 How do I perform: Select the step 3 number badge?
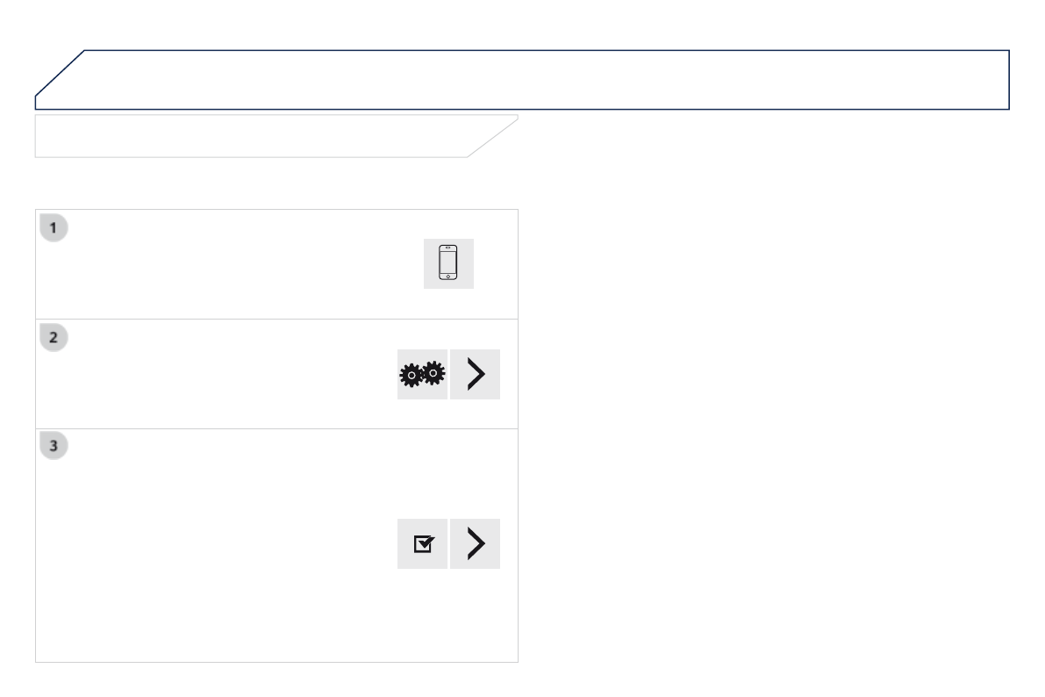[x=54, y=447]
